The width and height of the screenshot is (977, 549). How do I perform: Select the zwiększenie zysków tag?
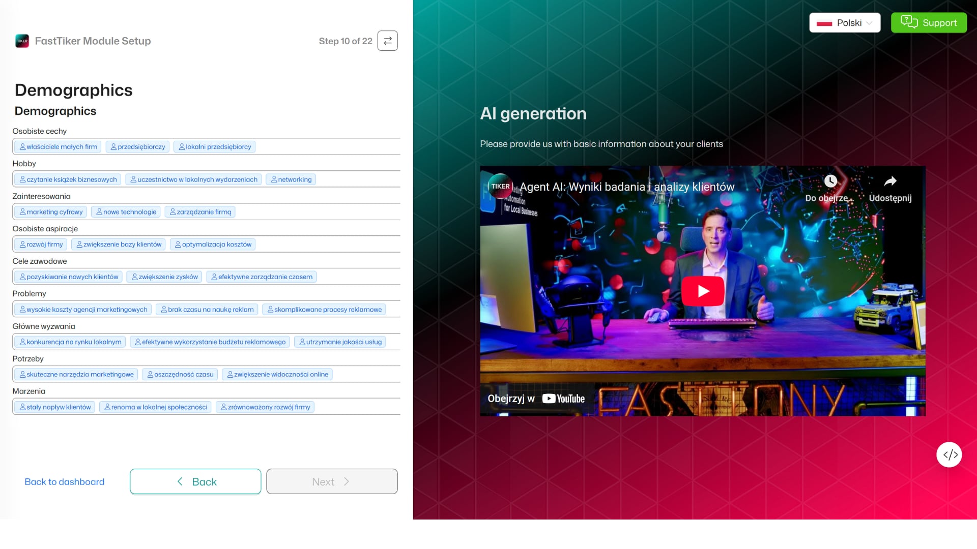[164, 277]
